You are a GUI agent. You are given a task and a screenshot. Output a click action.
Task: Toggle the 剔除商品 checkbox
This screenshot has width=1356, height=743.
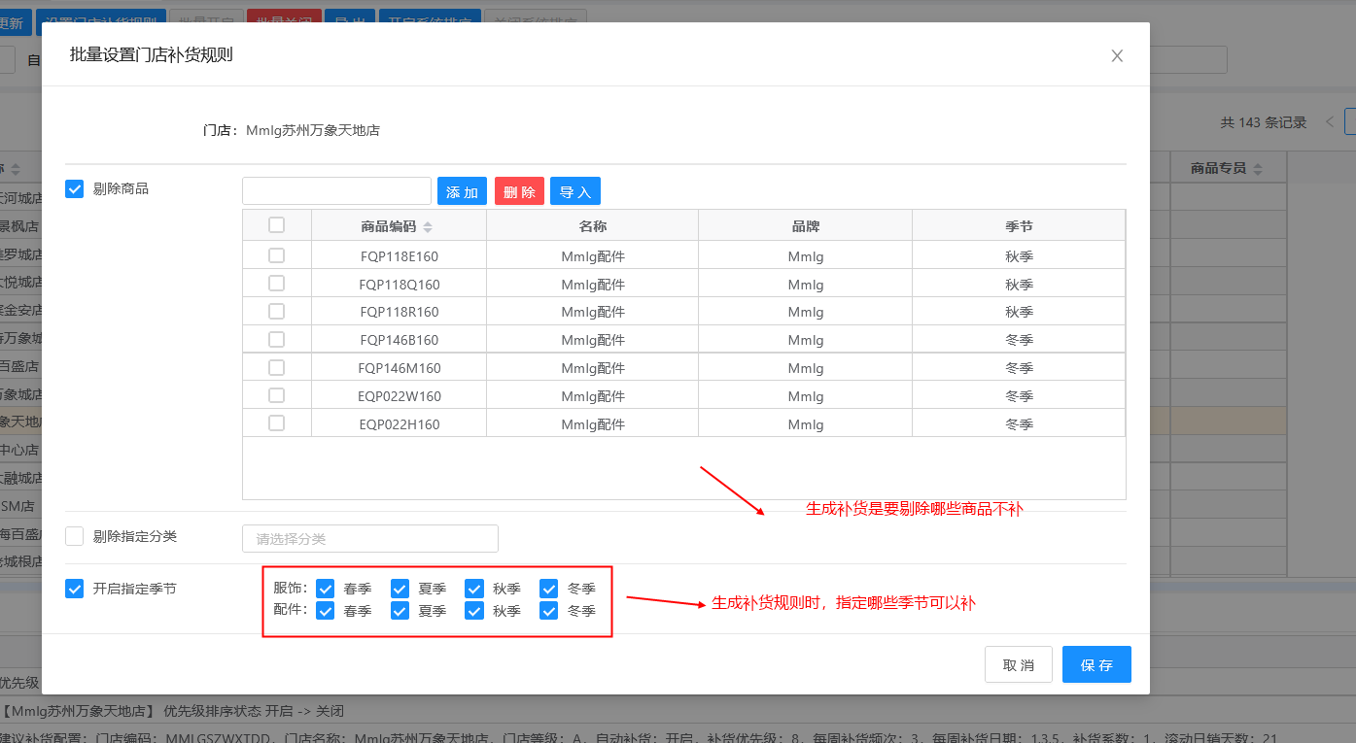[75, 188]
